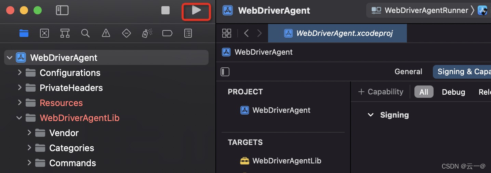The image size is (491, 173).
Task: Open the Report navigator
Action: (x=188, y=33)
